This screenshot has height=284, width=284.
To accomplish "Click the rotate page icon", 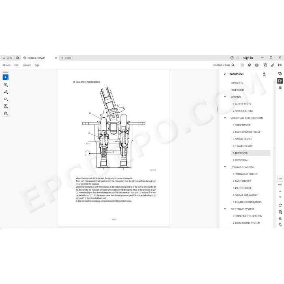I will click(x=280, y=205).
